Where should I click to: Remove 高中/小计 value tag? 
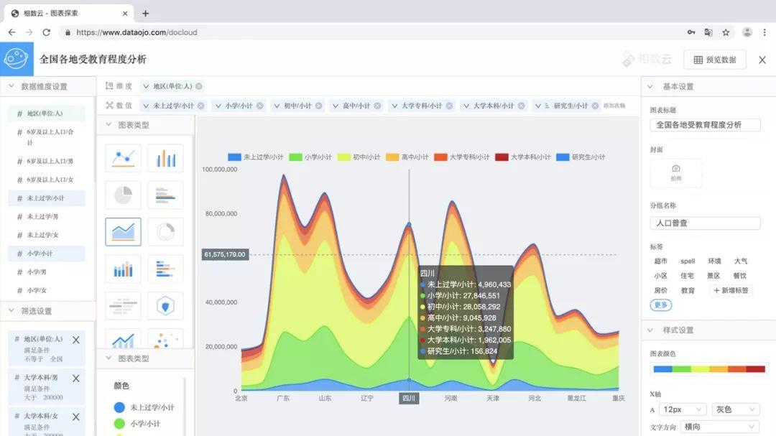tap(378, 106)
